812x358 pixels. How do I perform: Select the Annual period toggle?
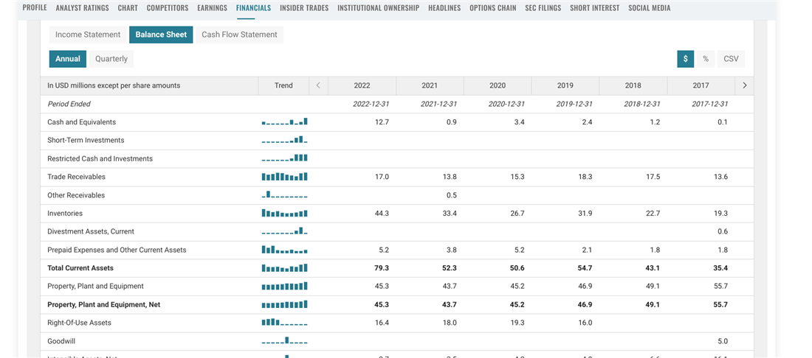(68, 59)
